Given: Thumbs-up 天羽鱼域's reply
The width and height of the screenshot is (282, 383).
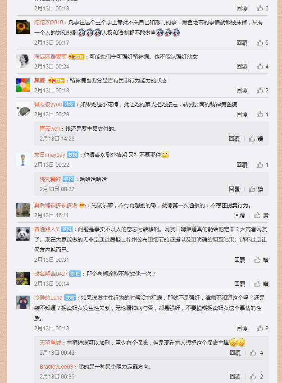Looking at the screenshot, I should point(253,352).
